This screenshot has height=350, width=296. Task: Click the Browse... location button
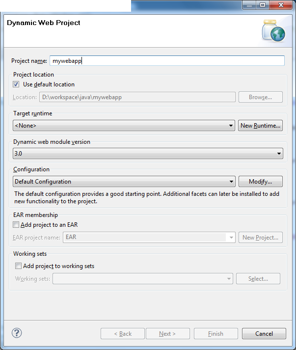[261, 97]
